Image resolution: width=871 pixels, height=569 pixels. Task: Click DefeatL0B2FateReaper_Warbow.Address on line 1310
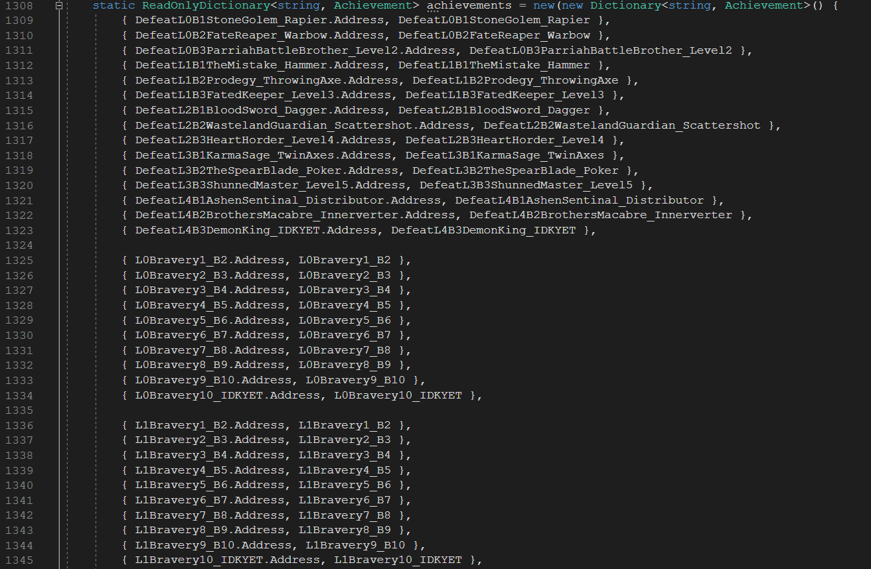[x=260, y=35]
